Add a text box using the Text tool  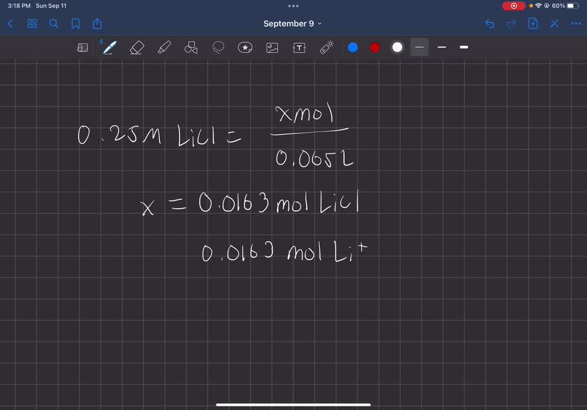click(x=299, y=48)
